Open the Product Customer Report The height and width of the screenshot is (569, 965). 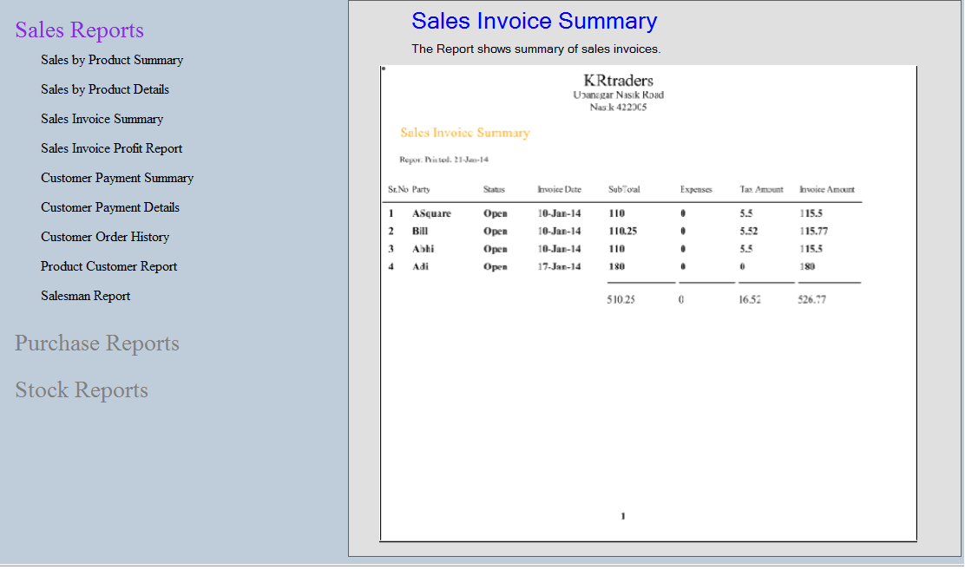point(108,266)
